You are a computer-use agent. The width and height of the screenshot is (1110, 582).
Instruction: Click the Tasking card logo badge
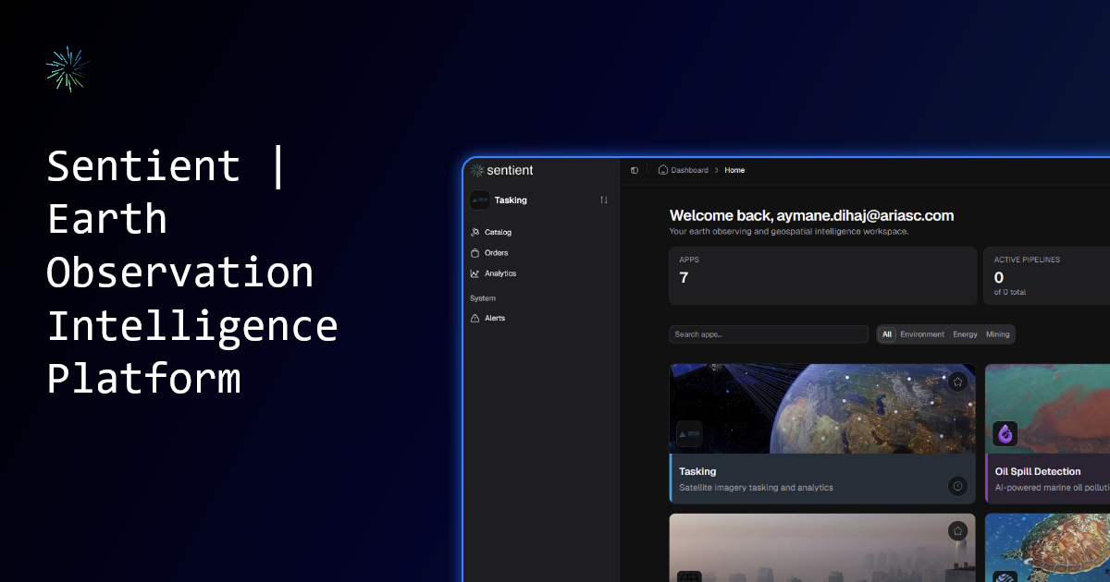coord(689,433)
